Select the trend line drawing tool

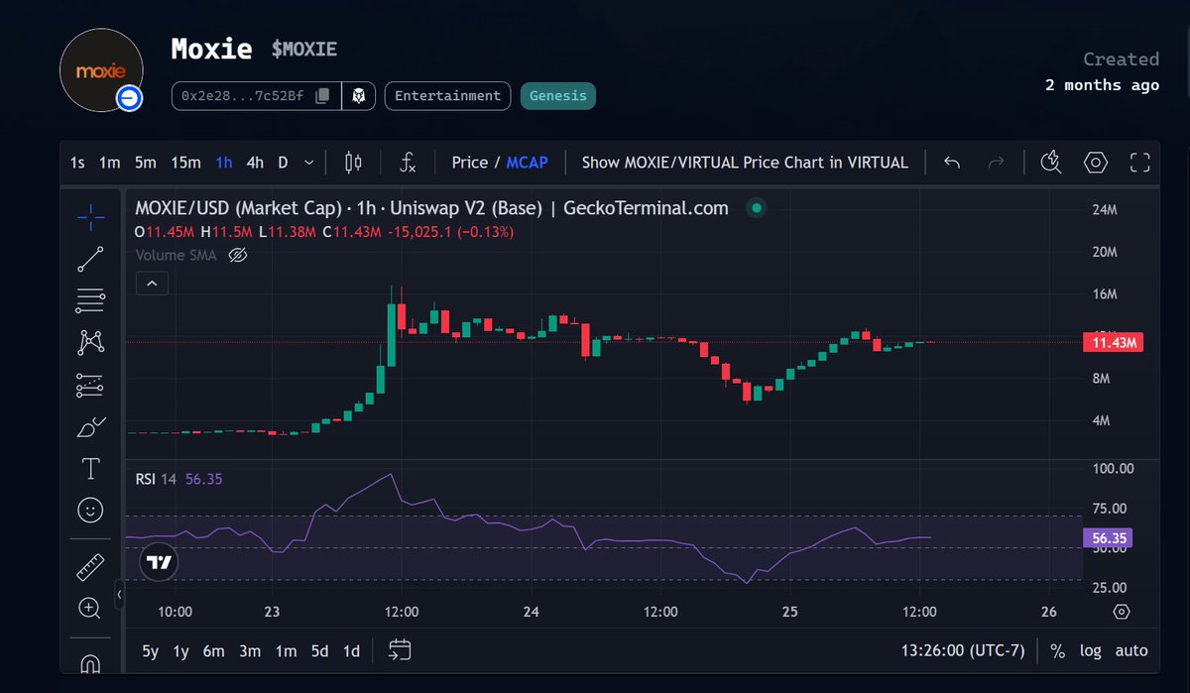[90, 259]
